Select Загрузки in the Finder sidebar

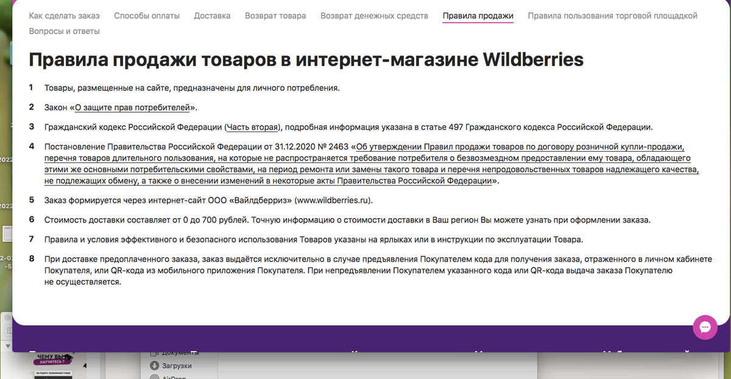177,366
